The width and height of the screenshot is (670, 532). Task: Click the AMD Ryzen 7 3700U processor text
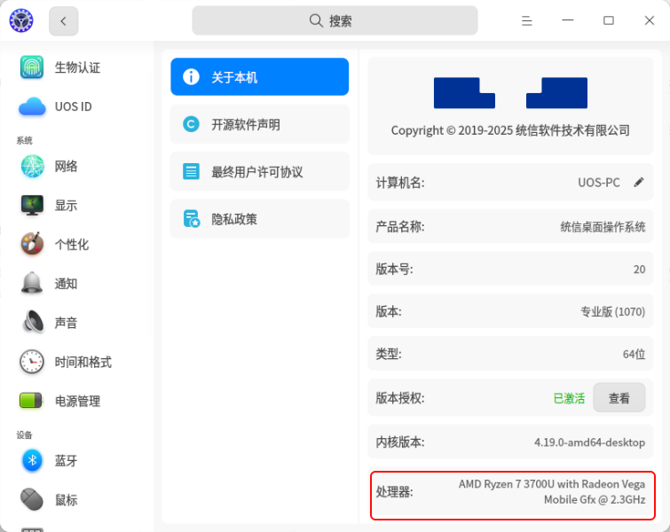pos(552,492)
